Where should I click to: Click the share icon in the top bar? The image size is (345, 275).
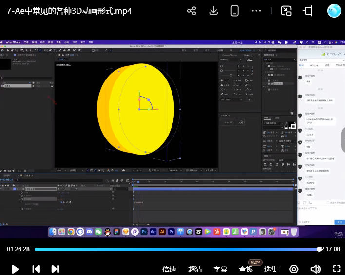[x=192, y=11]
